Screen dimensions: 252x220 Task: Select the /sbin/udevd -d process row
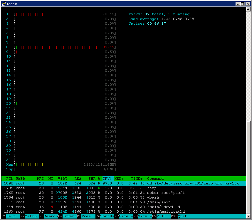pyautogui.click(x=124, y=207)
